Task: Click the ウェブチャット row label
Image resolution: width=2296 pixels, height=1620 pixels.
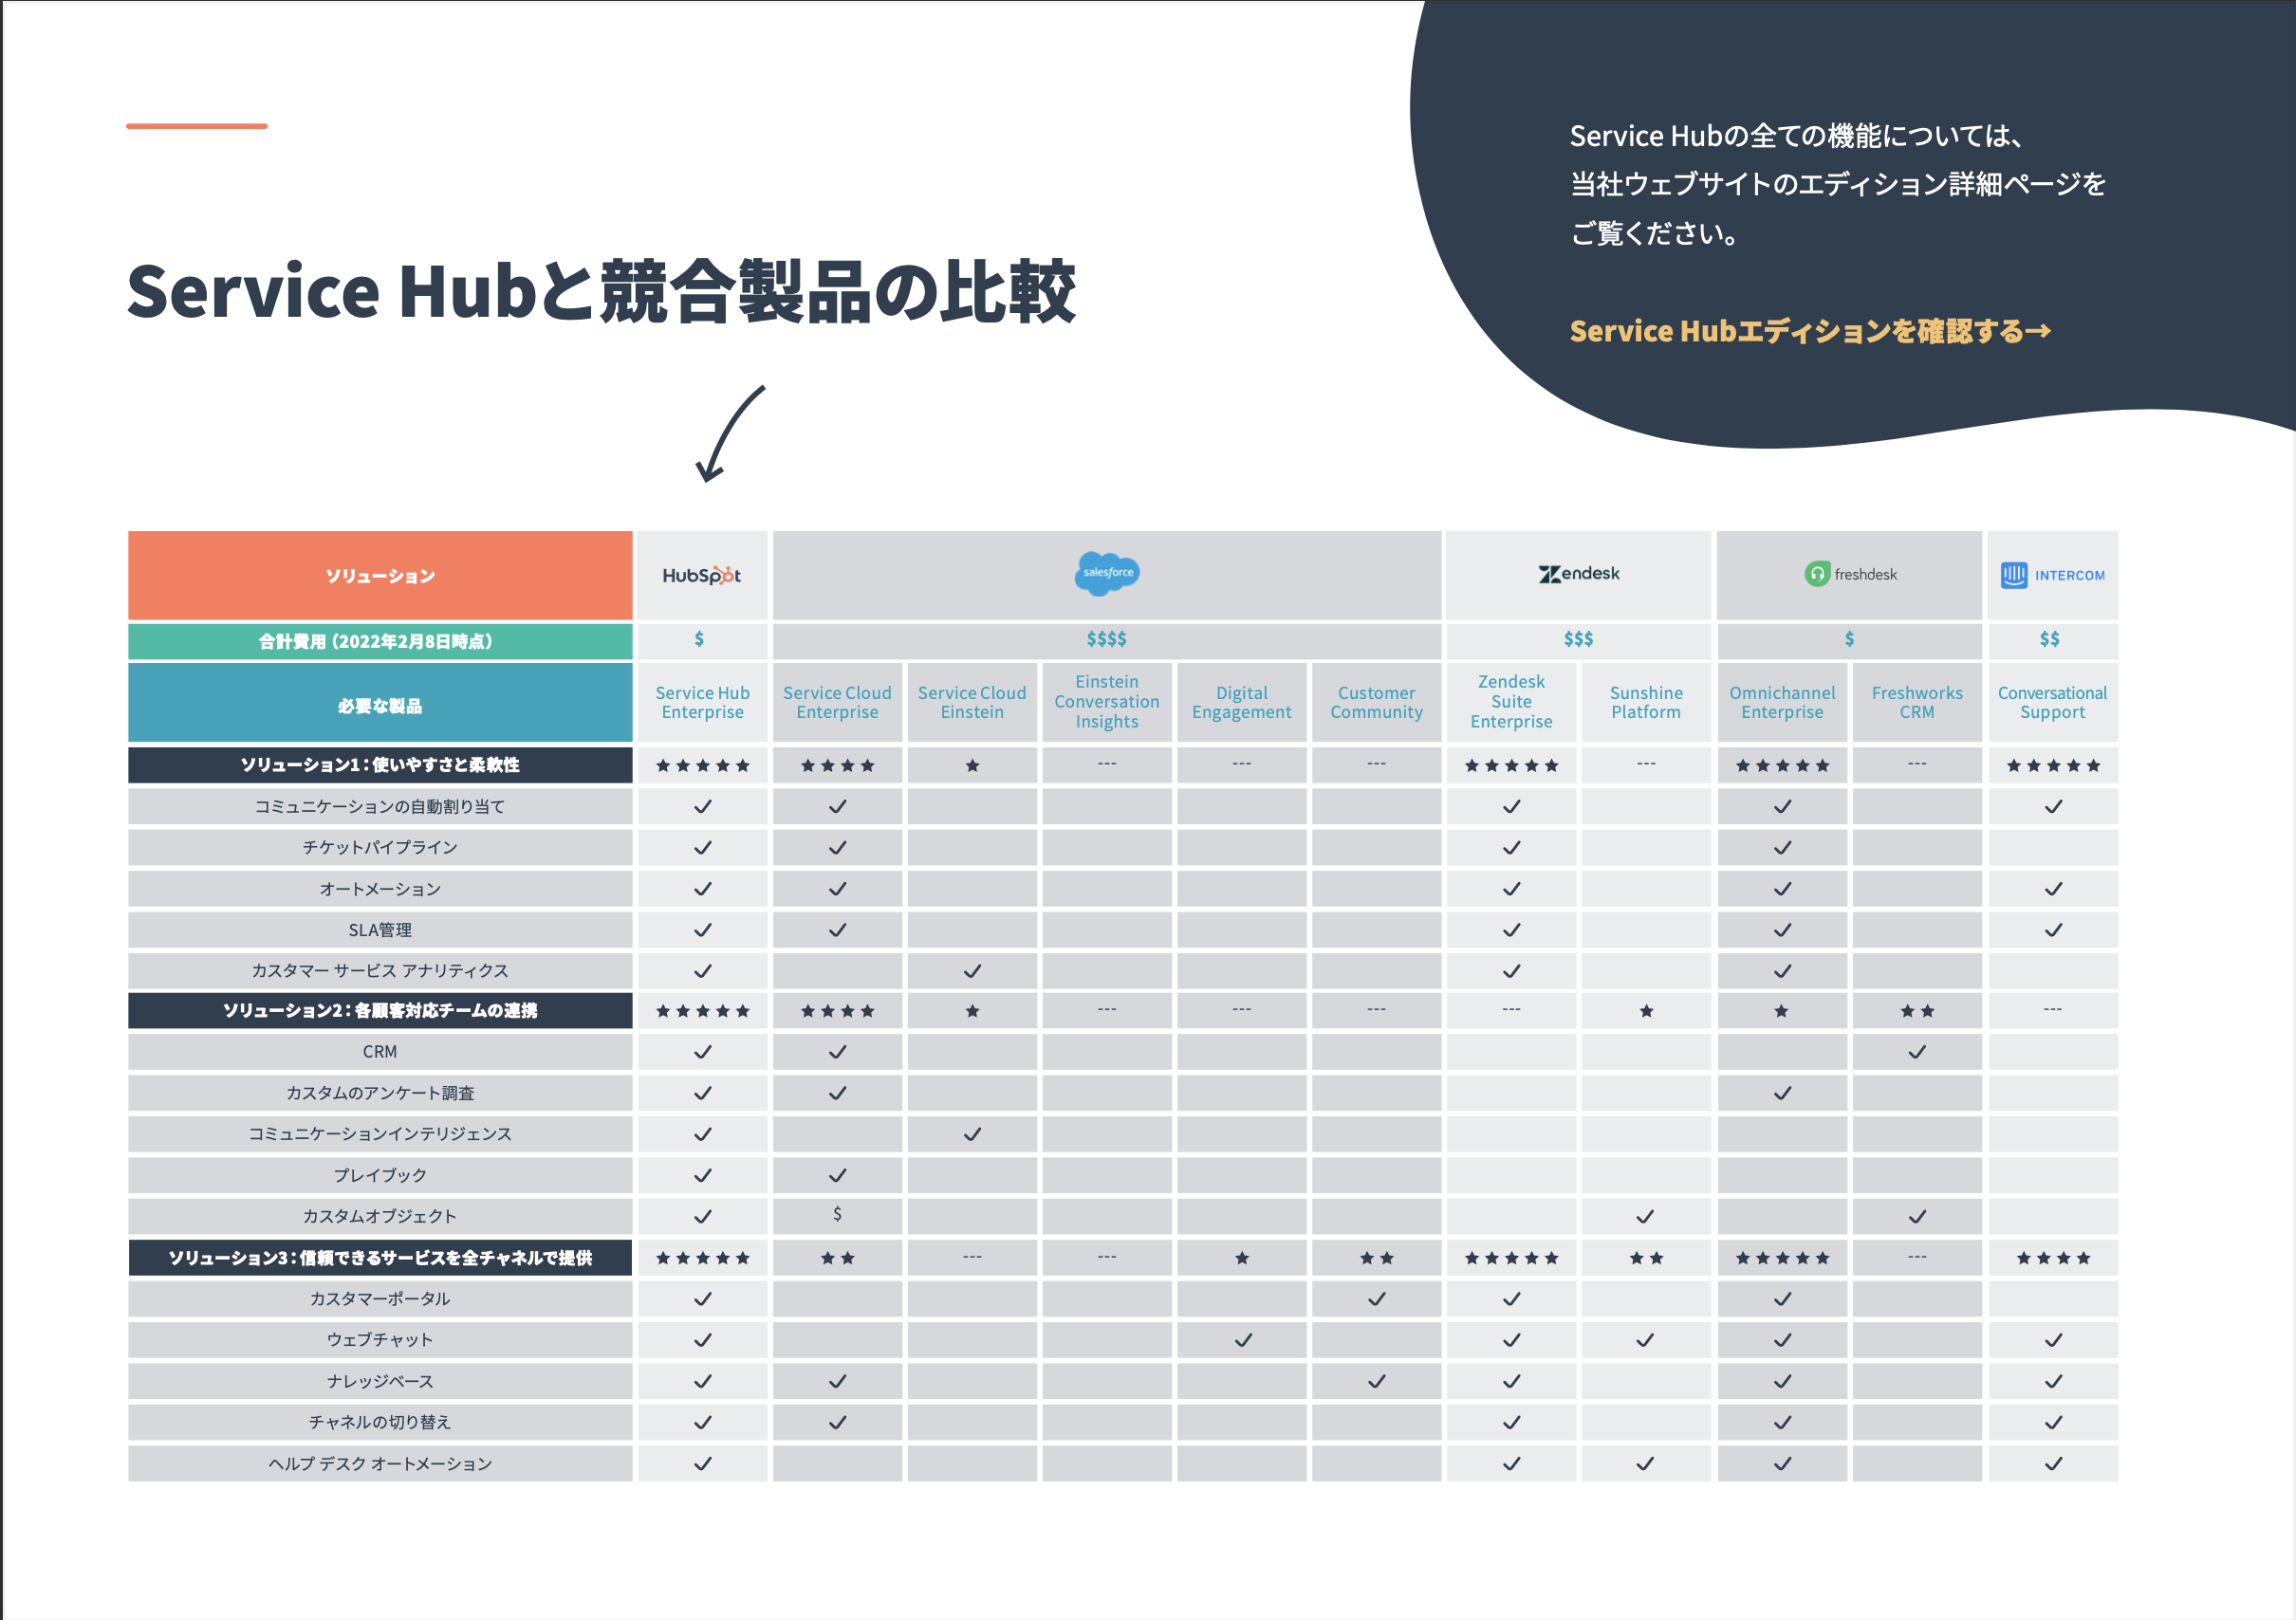Action: coord(380,1339)
